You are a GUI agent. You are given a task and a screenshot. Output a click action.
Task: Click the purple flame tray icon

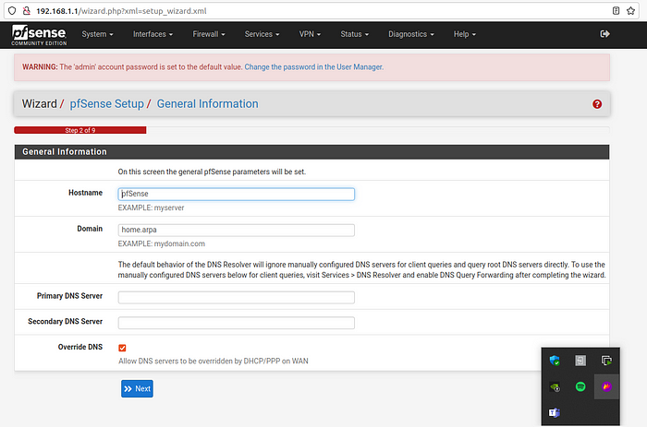606,386
